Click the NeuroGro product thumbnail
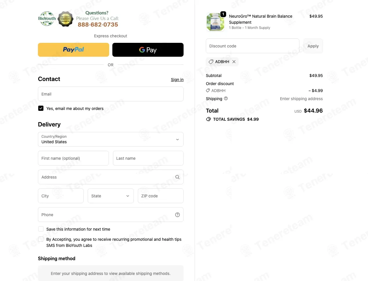This screenshot has height=281, width=368. coord(215,22)
